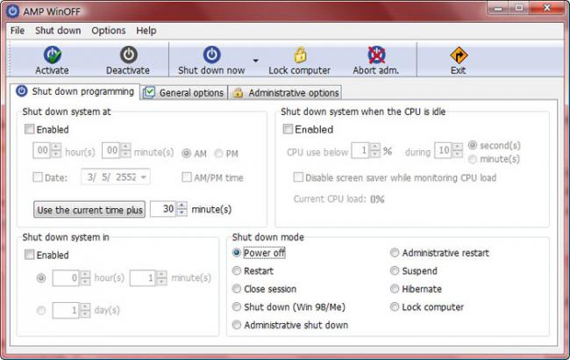Switch to General options tab
This screenshot has height=360, width=570.
[183, 92]
